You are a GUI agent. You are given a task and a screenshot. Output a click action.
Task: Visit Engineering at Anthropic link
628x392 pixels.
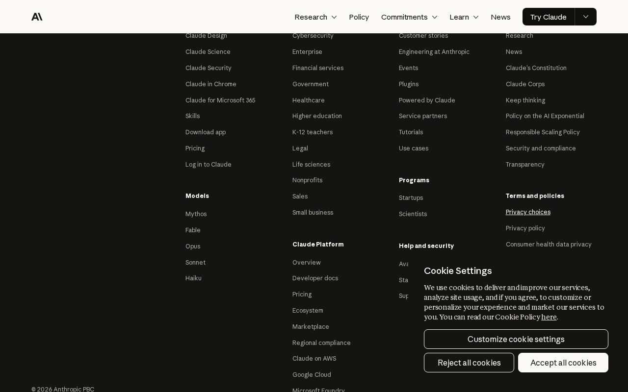tap(434, 51)
